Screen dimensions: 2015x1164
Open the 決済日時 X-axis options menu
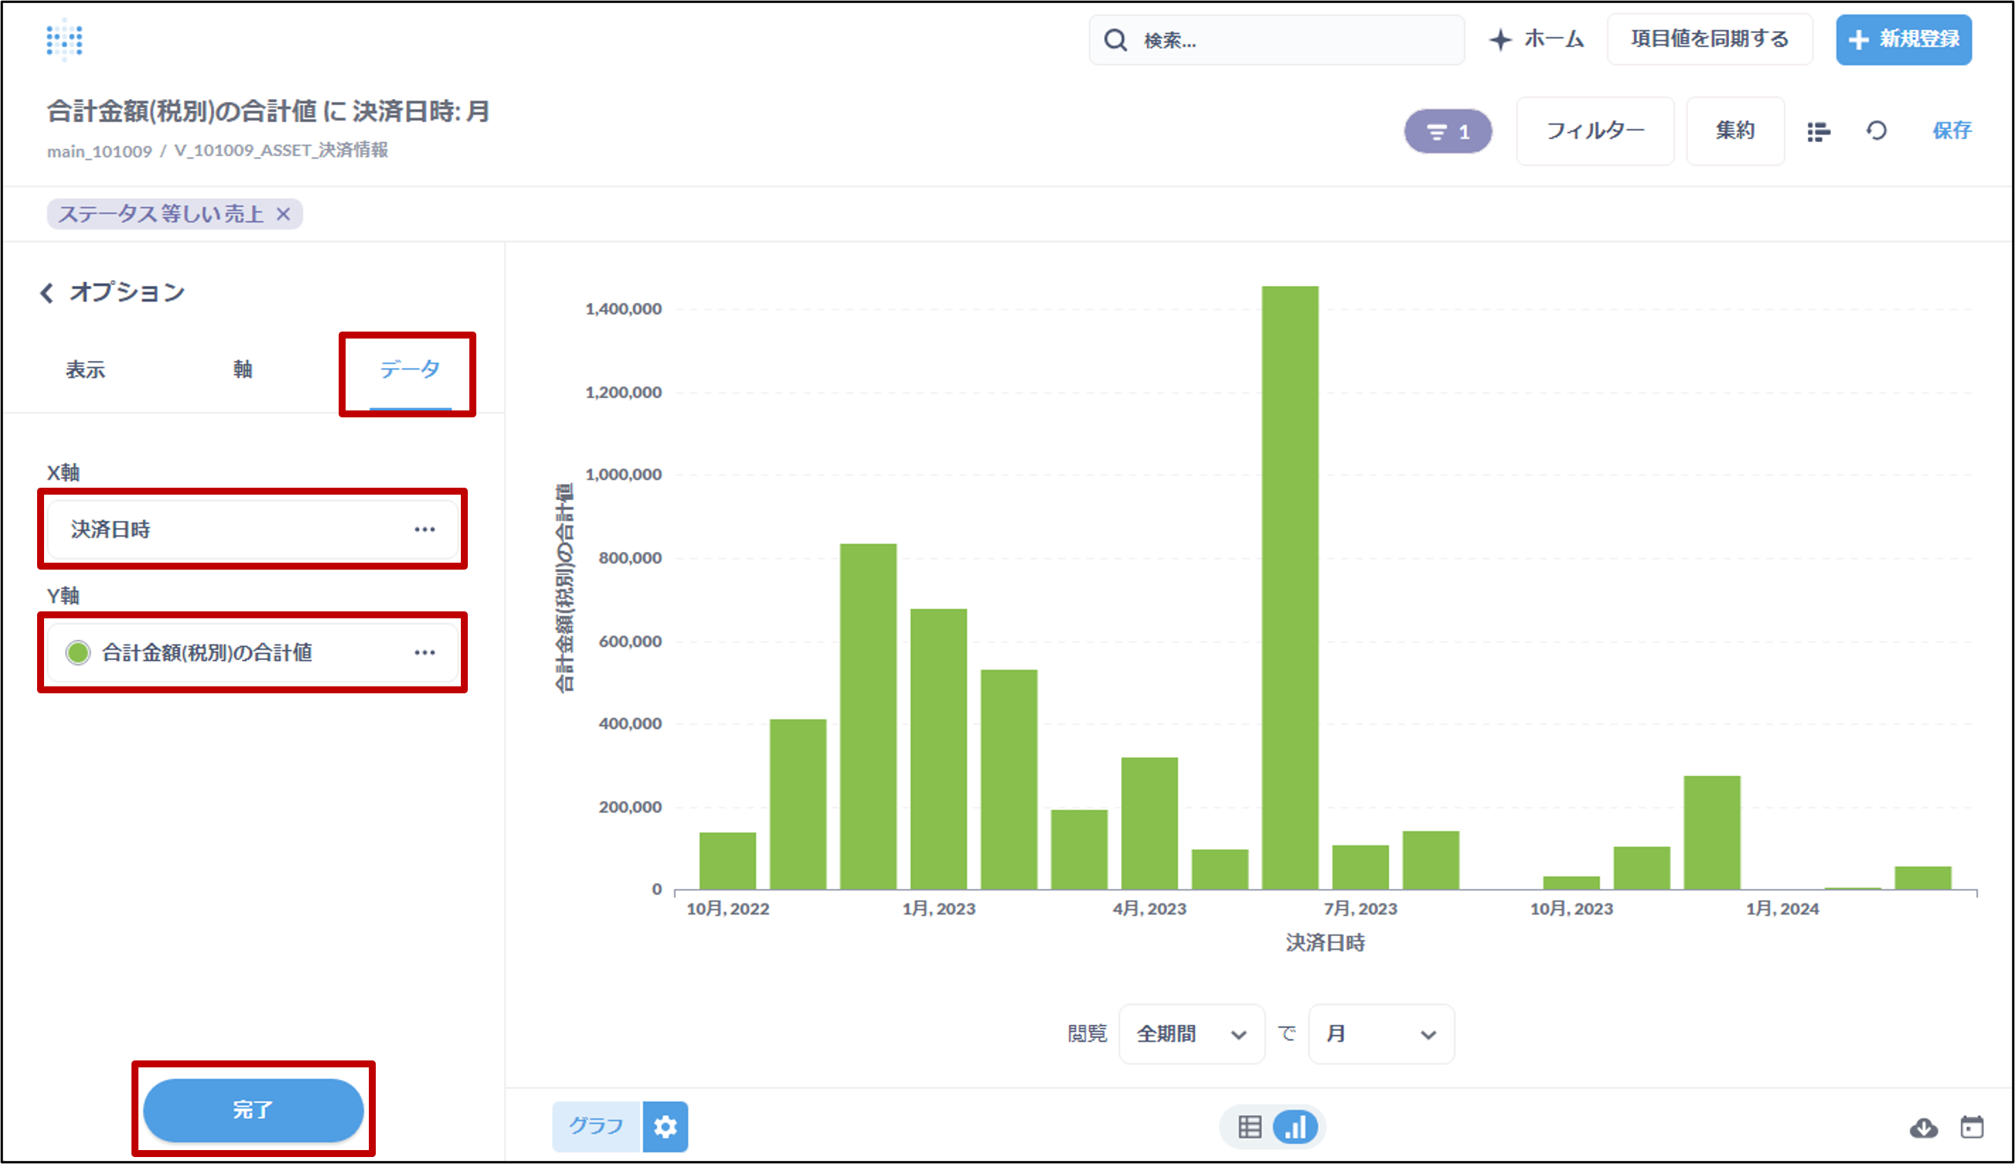tap(424, 529)
